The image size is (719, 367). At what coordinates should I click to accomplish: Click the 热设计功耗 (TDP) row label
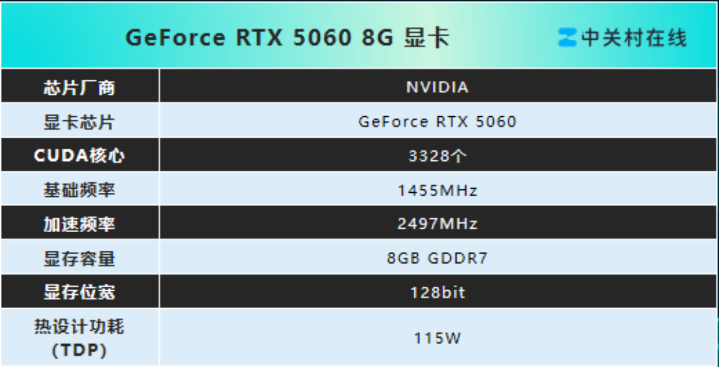click(x=79, y=338)
